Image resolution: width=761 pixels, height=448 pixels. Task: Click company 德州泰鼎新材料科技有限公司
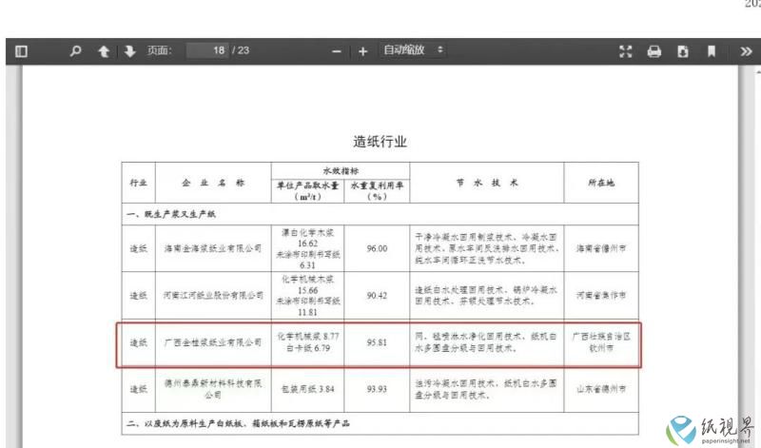point(213,389)
